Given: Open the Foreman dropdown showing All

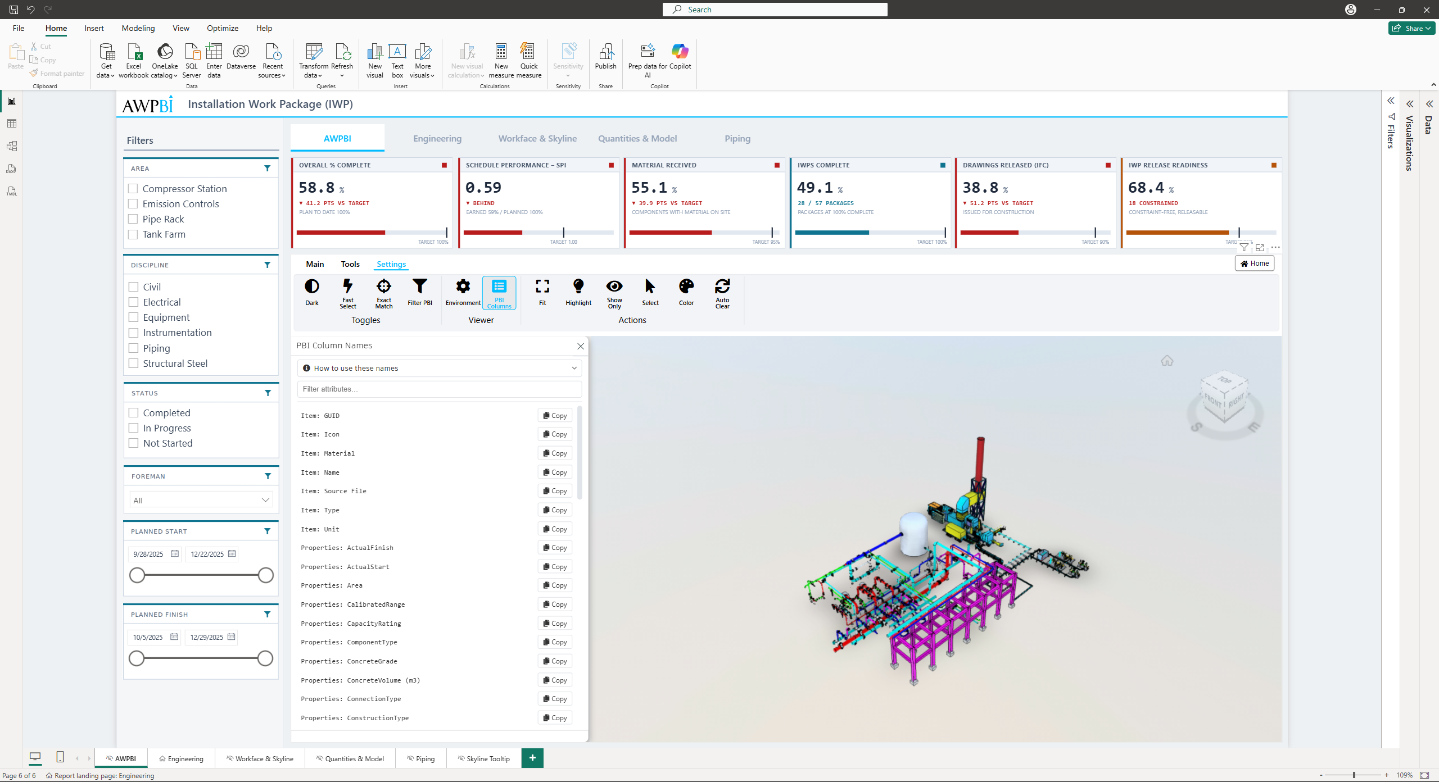Looking at the screenshot, I should click(x=201, y=500).
